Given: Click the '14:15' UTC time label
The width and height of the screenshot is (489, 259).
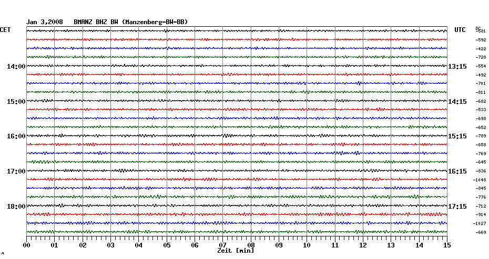Looking at the screenshot, I should tap(457, 102).
